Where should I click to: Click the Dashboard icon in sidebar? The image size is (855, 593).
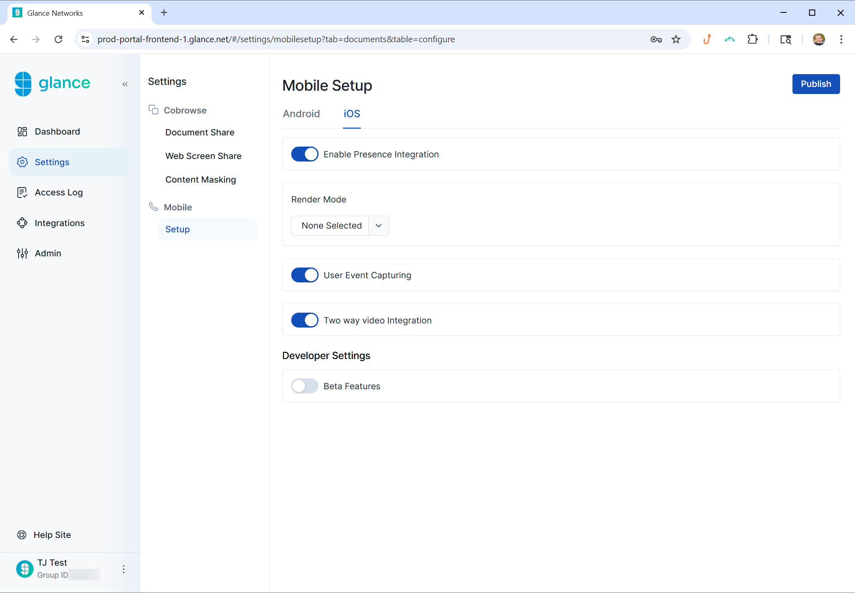coord(22,132)
